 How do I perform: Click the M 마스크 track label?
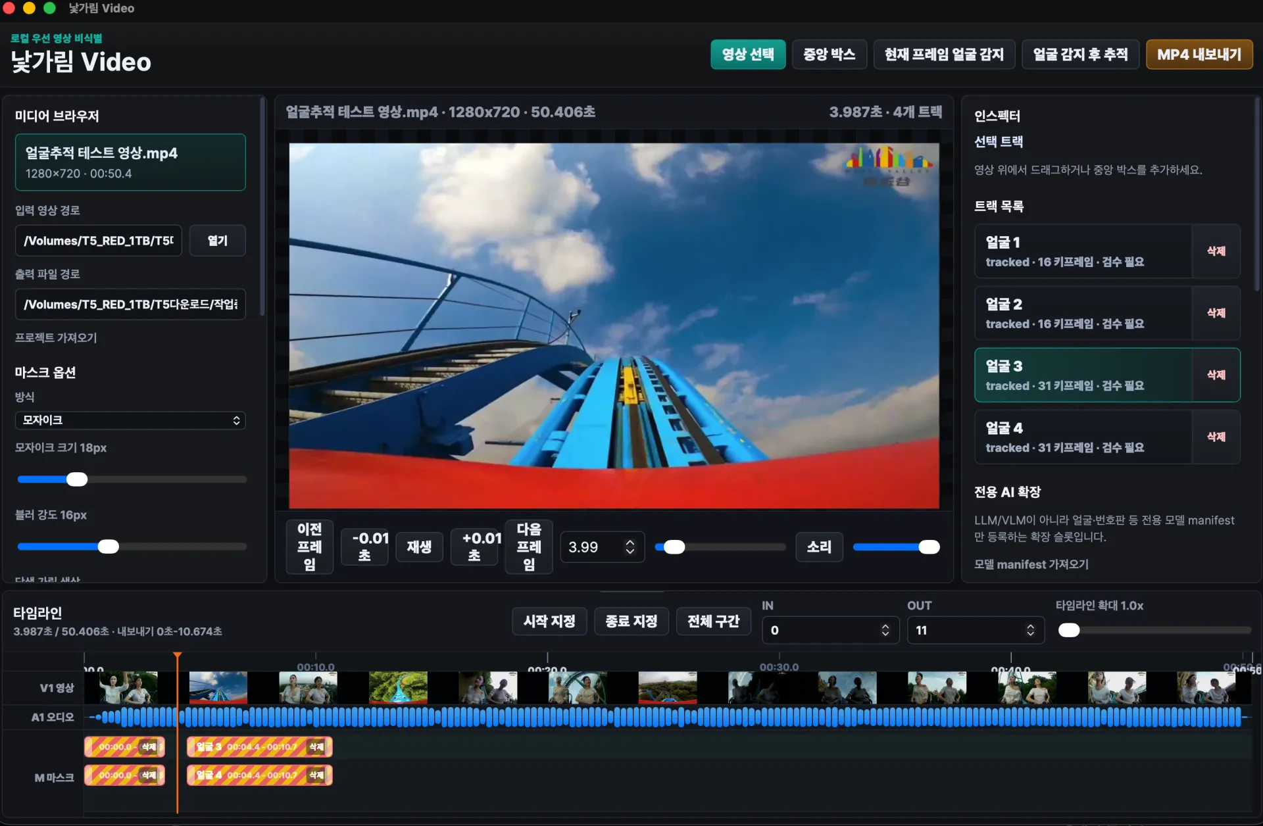tap(54, 777)
